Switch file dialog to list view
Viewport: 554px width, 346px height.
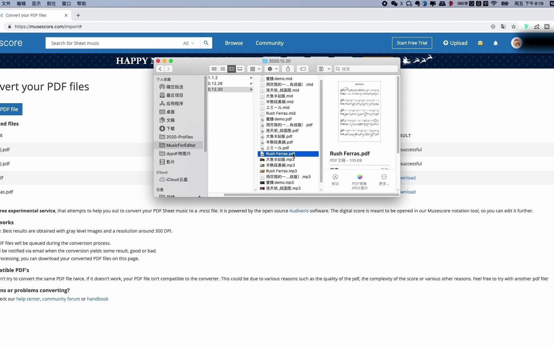(x=222, y=69)
